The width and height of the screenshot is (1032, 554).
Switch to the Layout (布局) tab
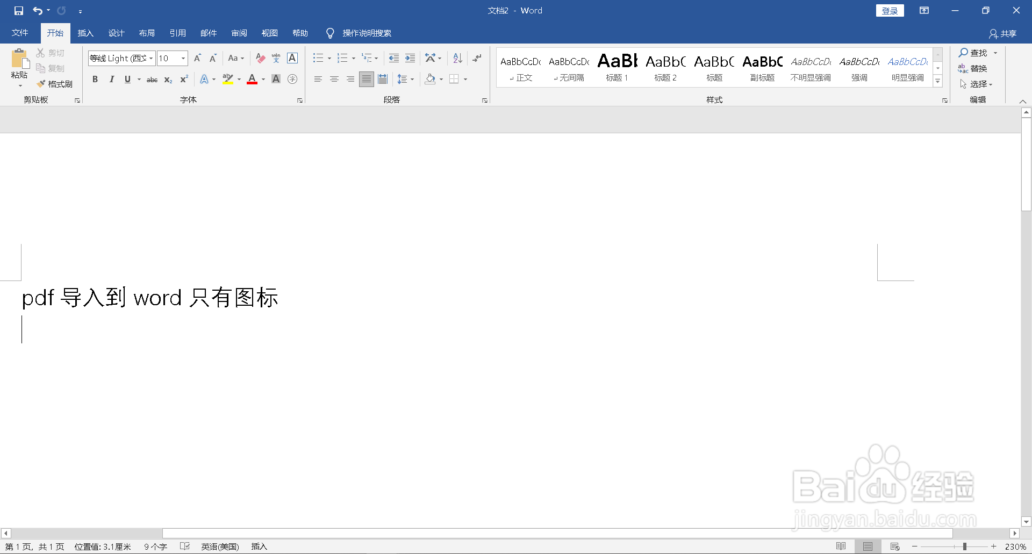(147, 33)
